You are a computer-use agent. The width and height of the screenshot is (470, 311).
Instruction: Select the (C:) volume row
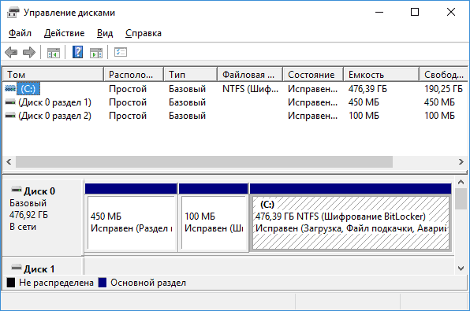tap(235, 89)
